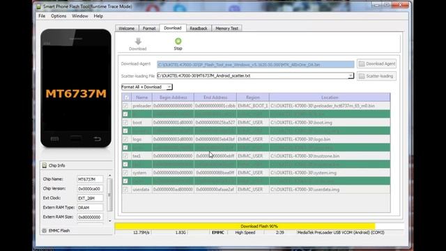Screen dimensions: 446x251
Task: Click the Download Flash 90% progress bar
Action: (259, 226)
